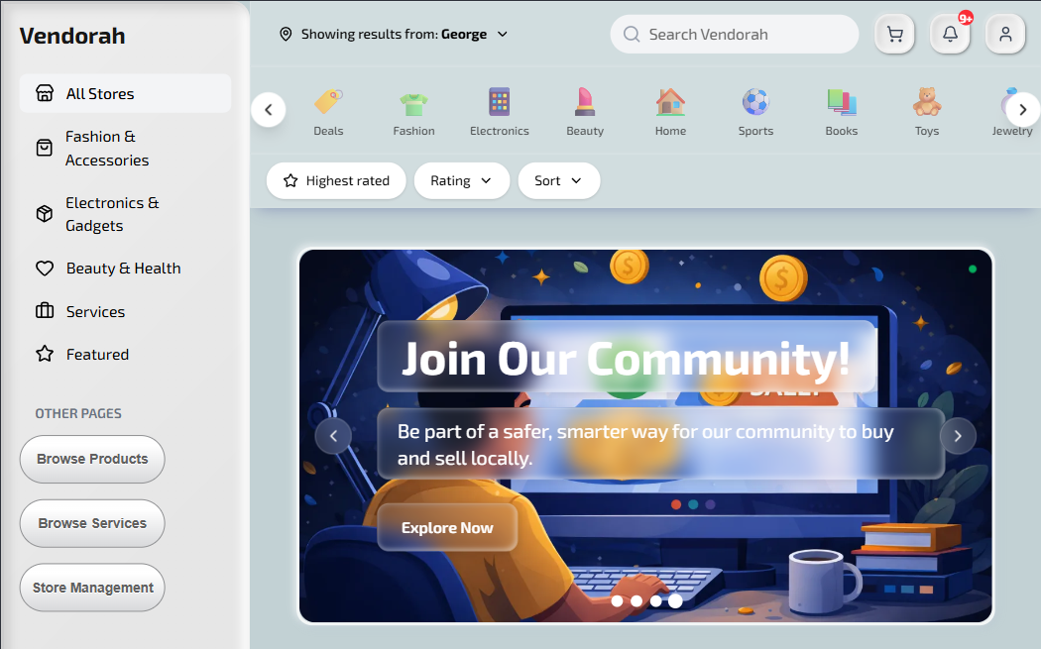Jump to the first banner slide dot

(617, 600)
